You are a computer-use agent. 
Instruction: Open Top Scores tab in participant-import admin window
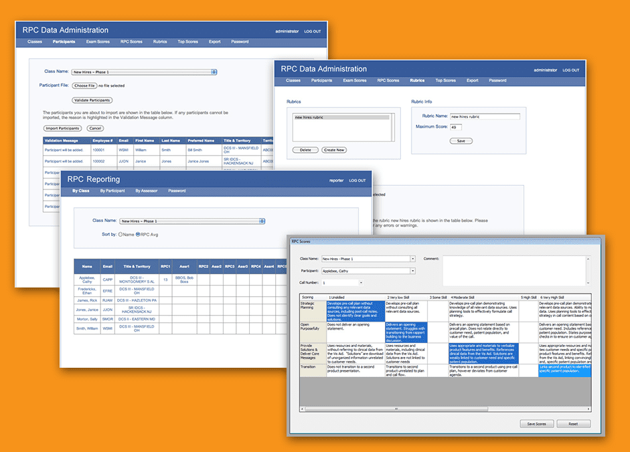(x=187, y=41)
